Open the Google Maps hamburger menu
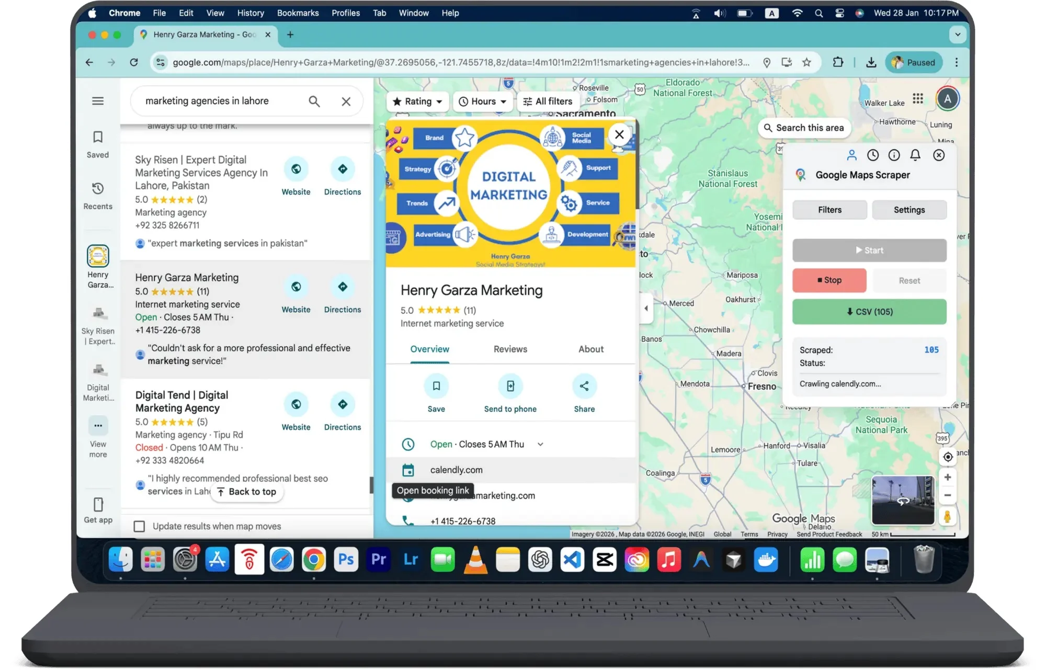1046x670 pixels. pos(98,101)
